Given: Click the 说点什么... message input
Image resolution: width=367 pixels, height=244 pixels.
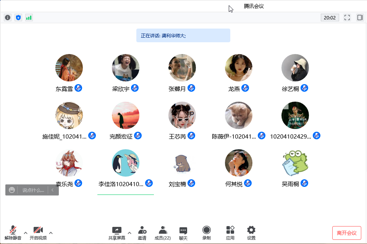Looking at the screenshot, I should (33, 190).
